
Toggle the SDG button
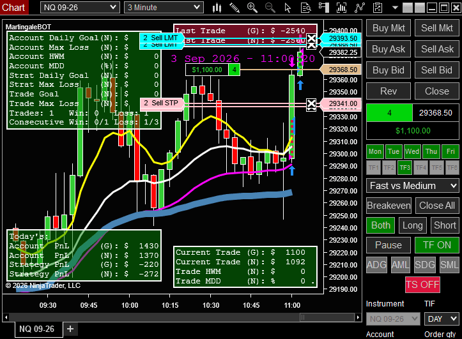coord(425,265)
